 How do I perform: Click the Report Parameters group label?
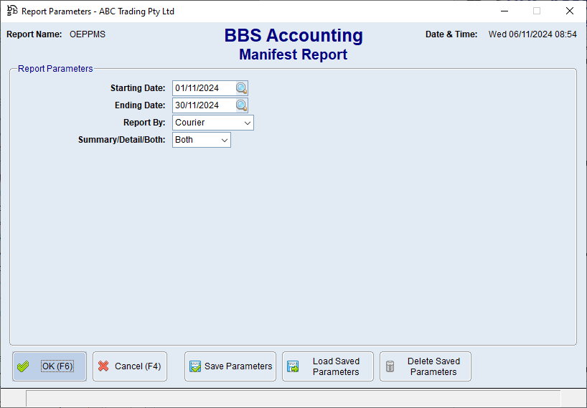coord(55,69)
